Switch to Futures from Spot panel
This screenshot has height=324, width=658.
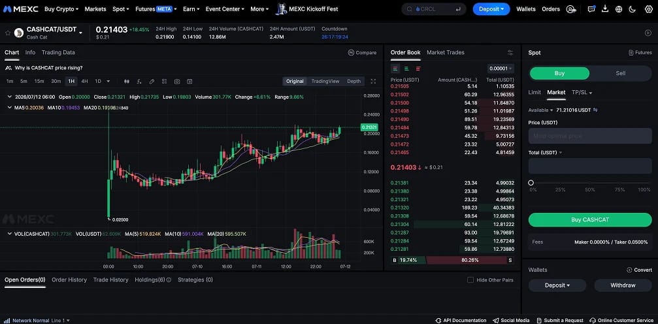click(640, 52)
